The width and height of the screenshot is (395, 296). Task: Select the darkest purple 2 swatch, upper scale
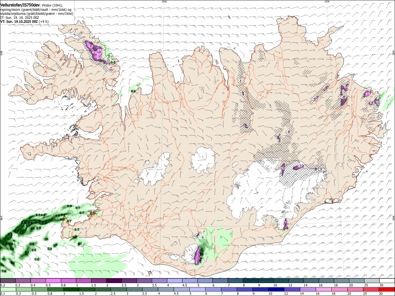coord(114,281)
